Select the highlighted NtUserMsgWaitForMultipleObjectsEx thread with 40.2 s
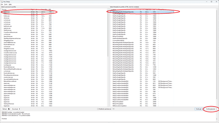Image resolution: width=219 pixels, height=123 pixels. pyautogui.click(x=142, y=12)
